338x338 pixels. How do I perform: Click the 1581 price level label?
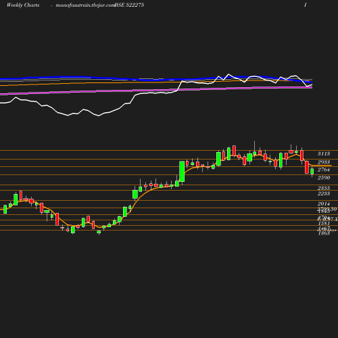tap(324, 223)
